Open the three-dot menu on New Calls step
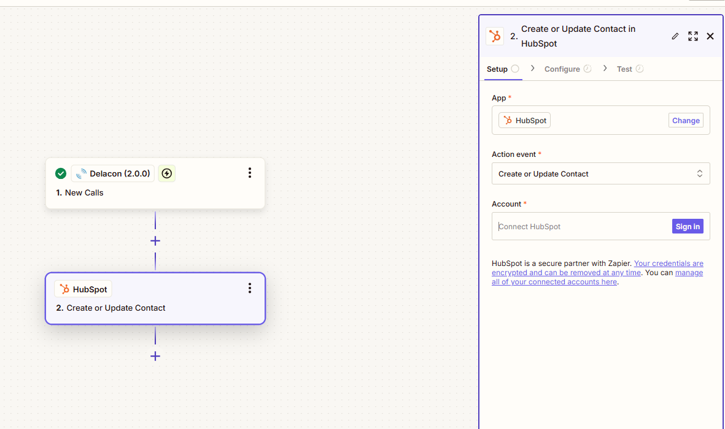Viewport: 725px width, 429px height. coord(250,173)
